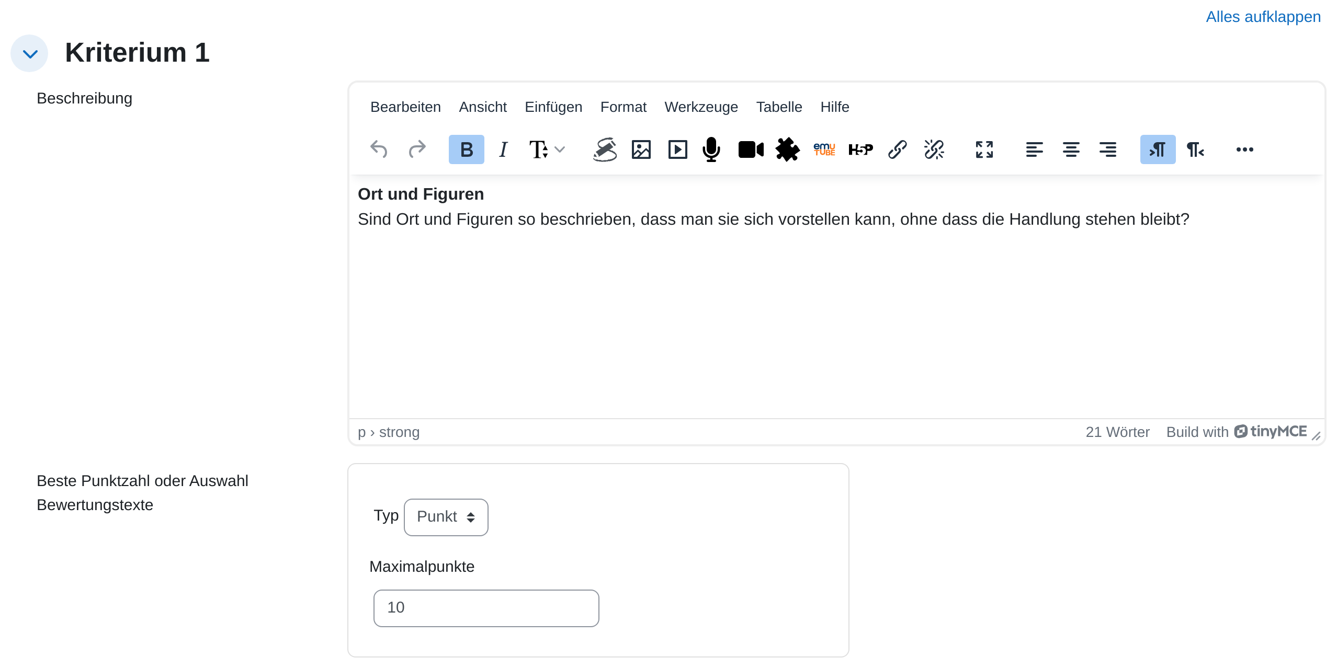The height and width of the screenshot is (669, 1337).
Task: Insert H5P content
Action: 860,149
